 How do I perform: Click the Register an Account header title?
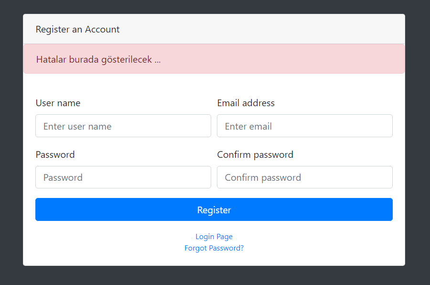coord(77,29)
